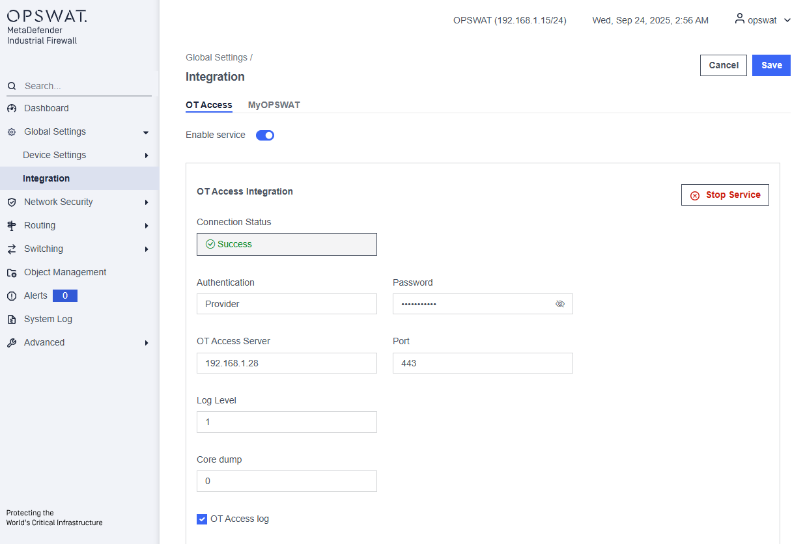The height and width of the screenshot is (544, 805).
Task: Click the Alerts count badge
Action: pos(65,296)
